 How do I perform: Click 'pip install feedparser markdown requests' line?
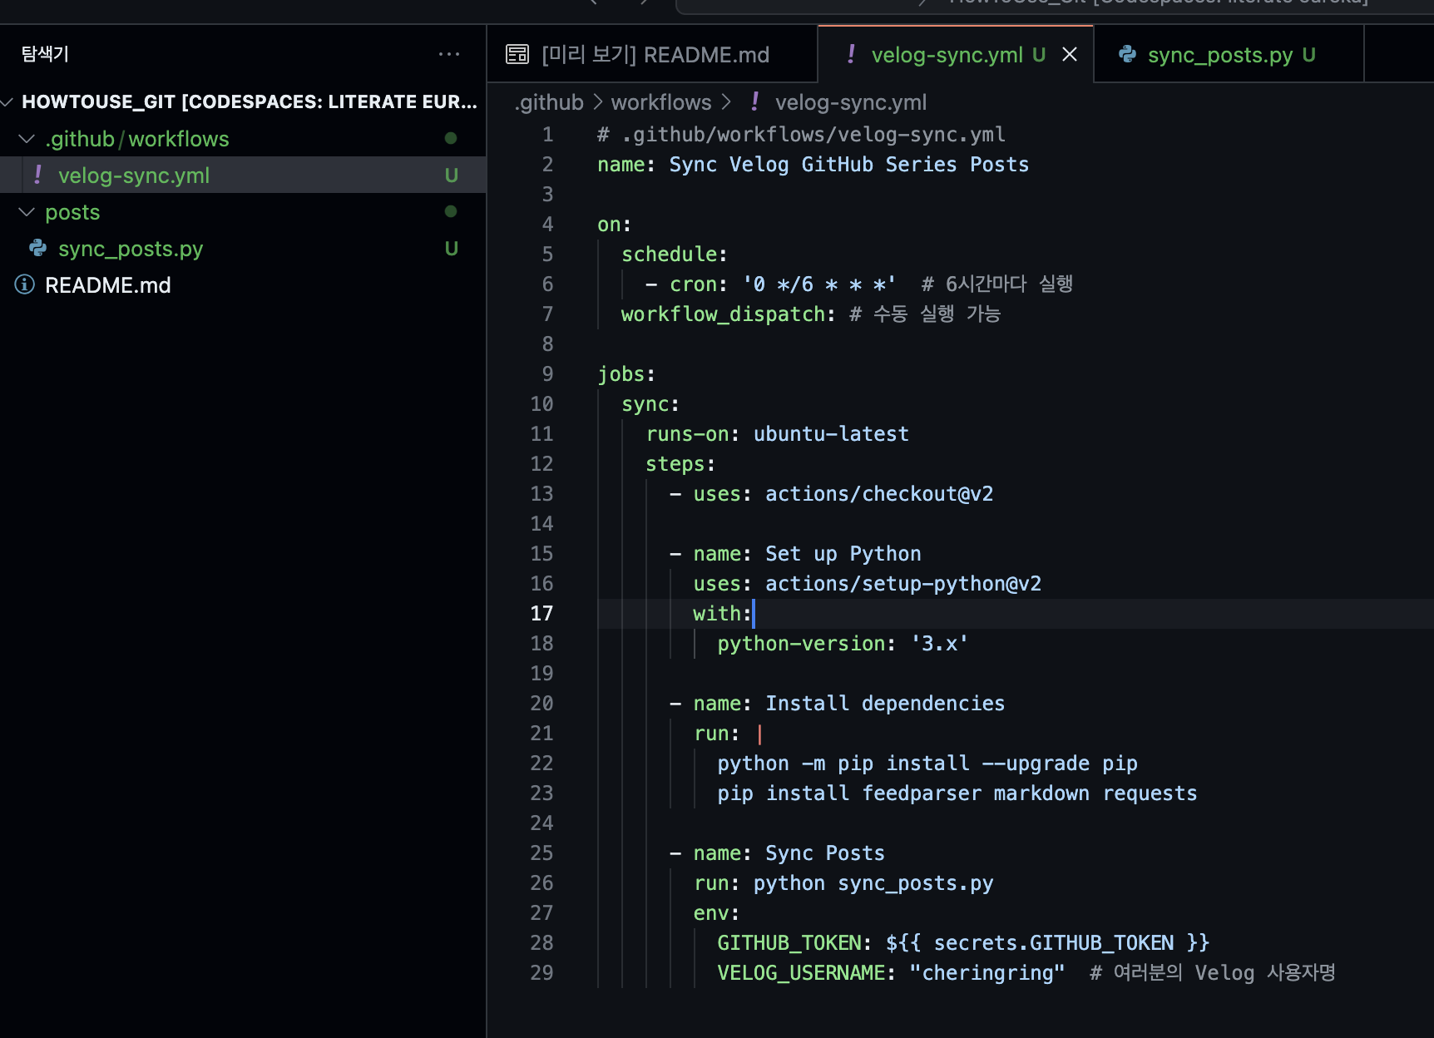click(x=957, y=793)
